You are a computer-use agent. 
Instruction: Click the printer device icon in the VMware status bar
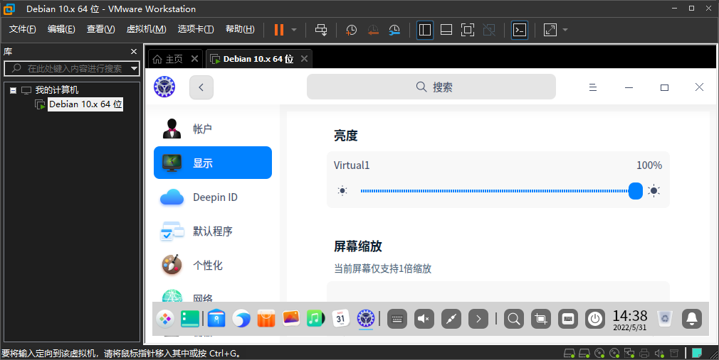pyautogui.click(x=644, y=353)
